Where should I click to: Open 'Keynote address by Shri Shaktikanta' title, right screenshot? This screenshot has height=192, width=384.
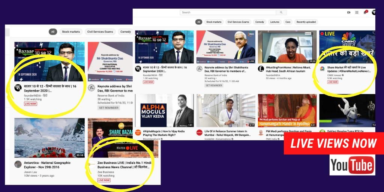coord(226,69)
